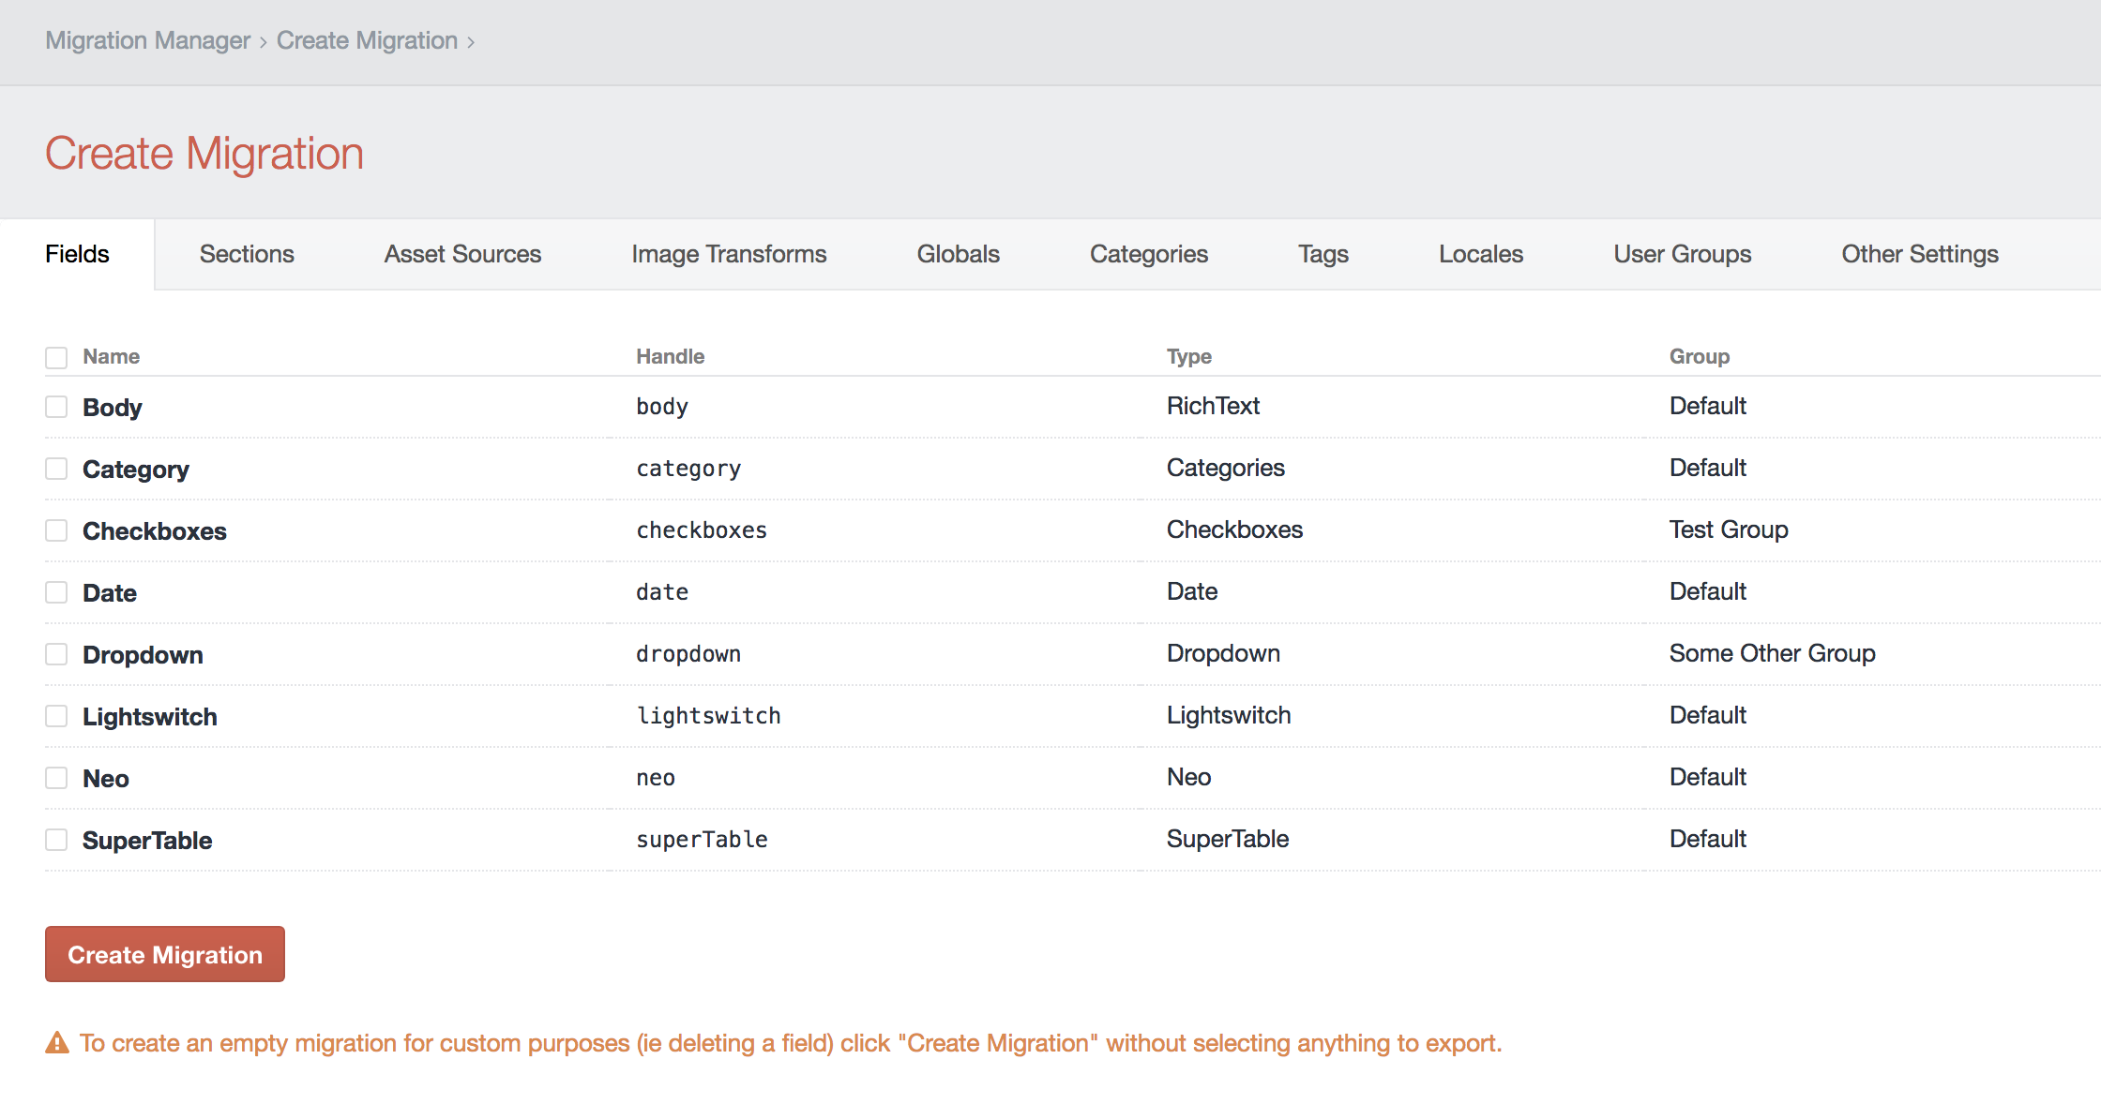Go to the Image Transforms tab
This screenshot has width=2101, height=1104.
click(x=729, y=254)
